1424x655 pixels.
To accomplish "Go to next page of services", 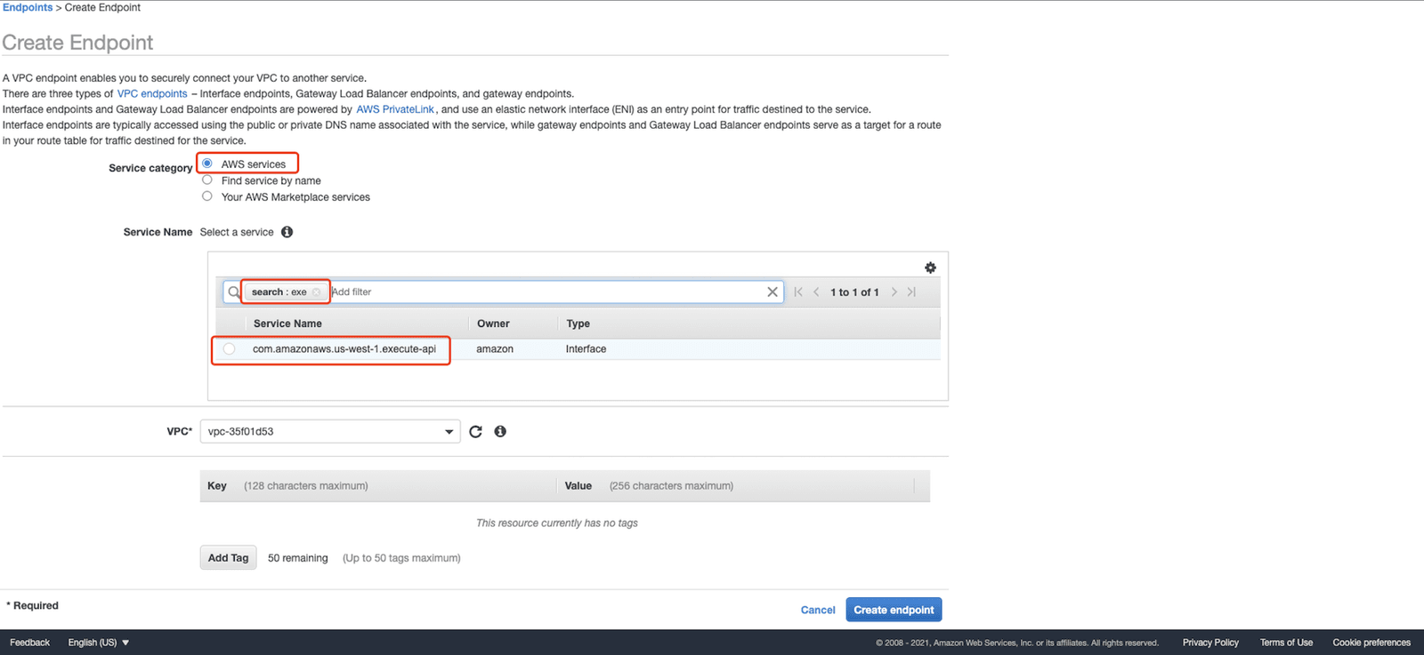I will 894,292.
